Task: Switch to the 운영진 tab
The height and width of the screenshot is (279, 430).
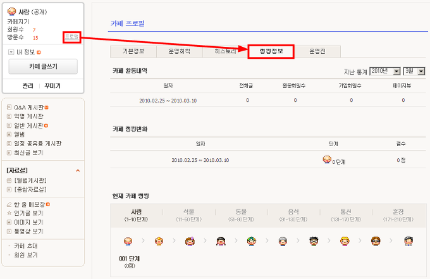Action: [317, 52]
